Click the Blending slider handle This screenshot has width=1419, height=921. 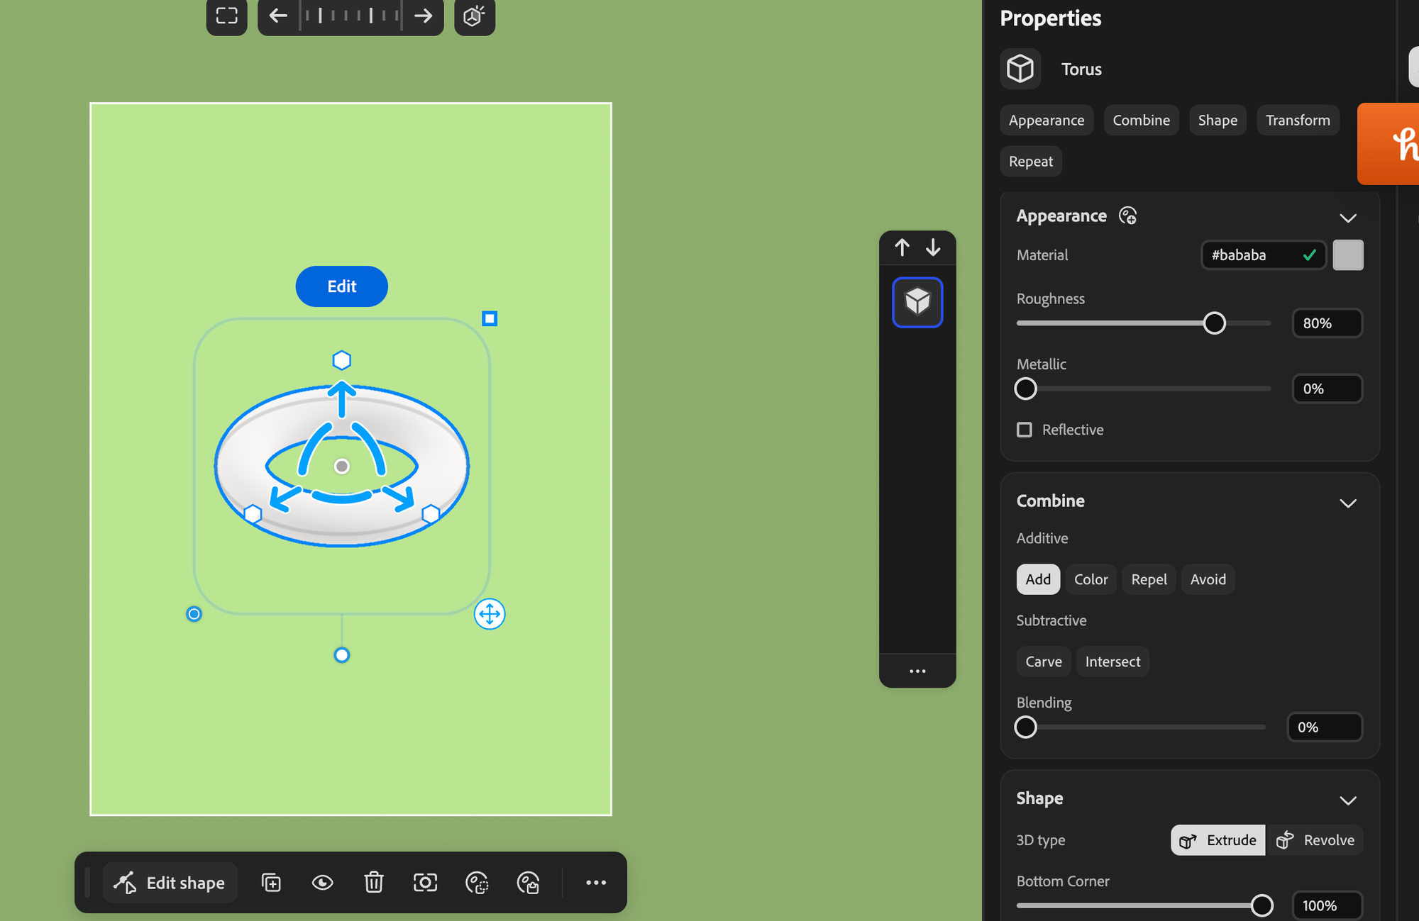1025,727
